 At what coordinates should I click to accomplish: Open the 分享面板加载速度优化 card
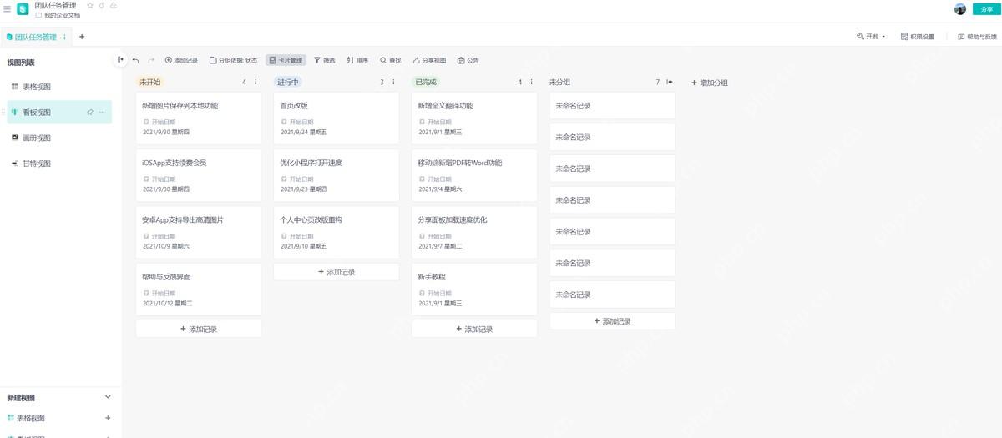[x=474, y=232]
